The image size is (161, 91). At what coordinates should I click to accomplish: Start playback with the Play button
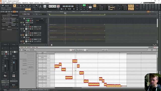click(50, 6)
